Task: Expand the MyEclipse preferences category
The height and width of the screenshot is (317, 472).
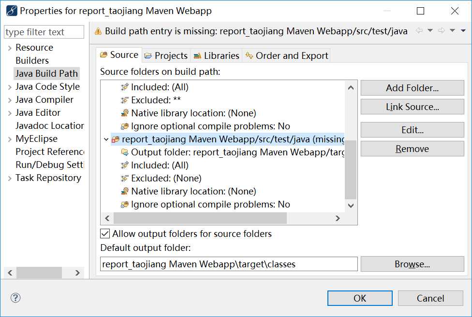Action: tap(9, 139)
